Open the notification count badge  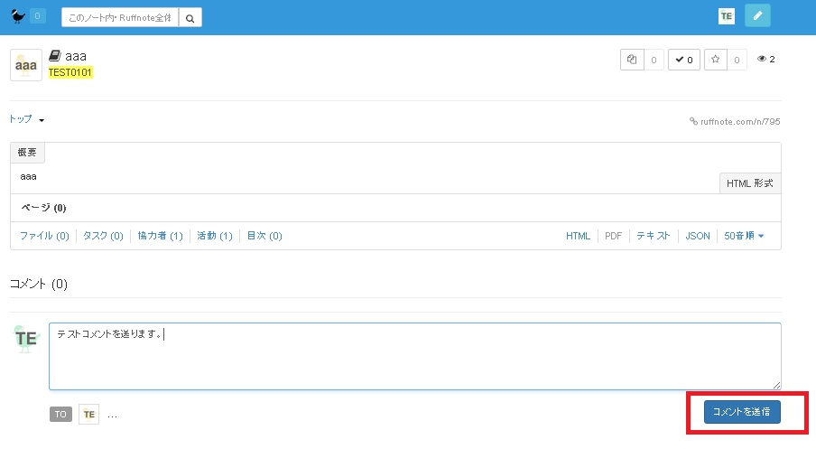[37, 16]
